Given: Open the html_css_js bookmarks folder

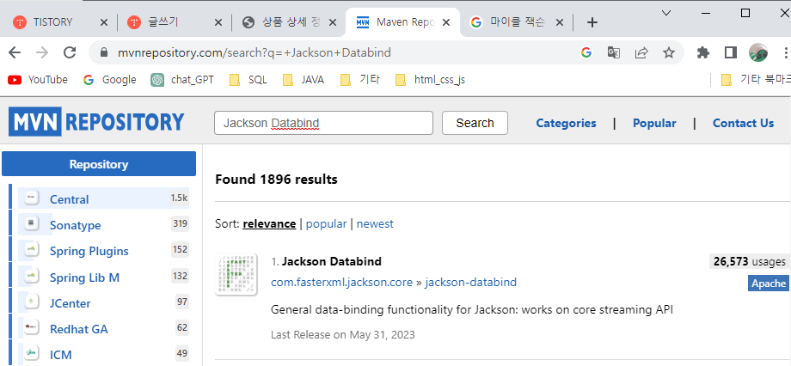Looking at the screenshot, I should tap(430, 80).
